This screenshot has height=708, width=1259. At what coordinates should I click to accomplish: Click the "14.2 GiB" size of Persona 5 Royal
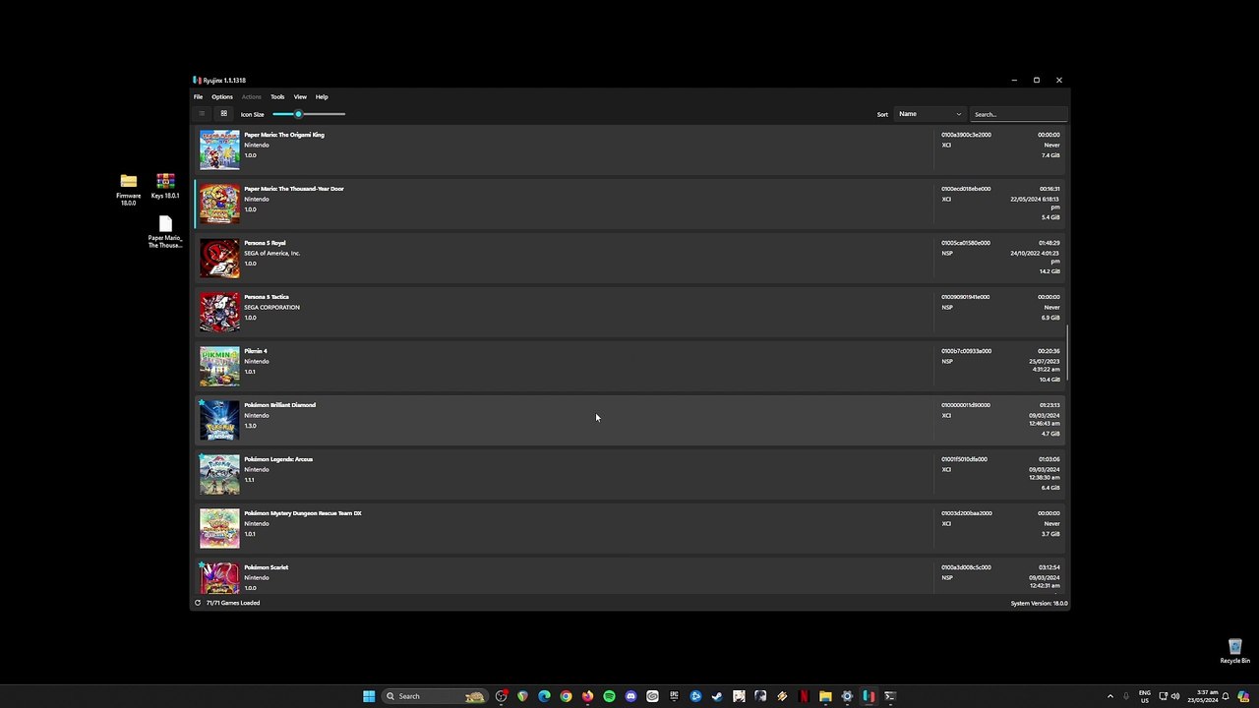pos(1049,271)
